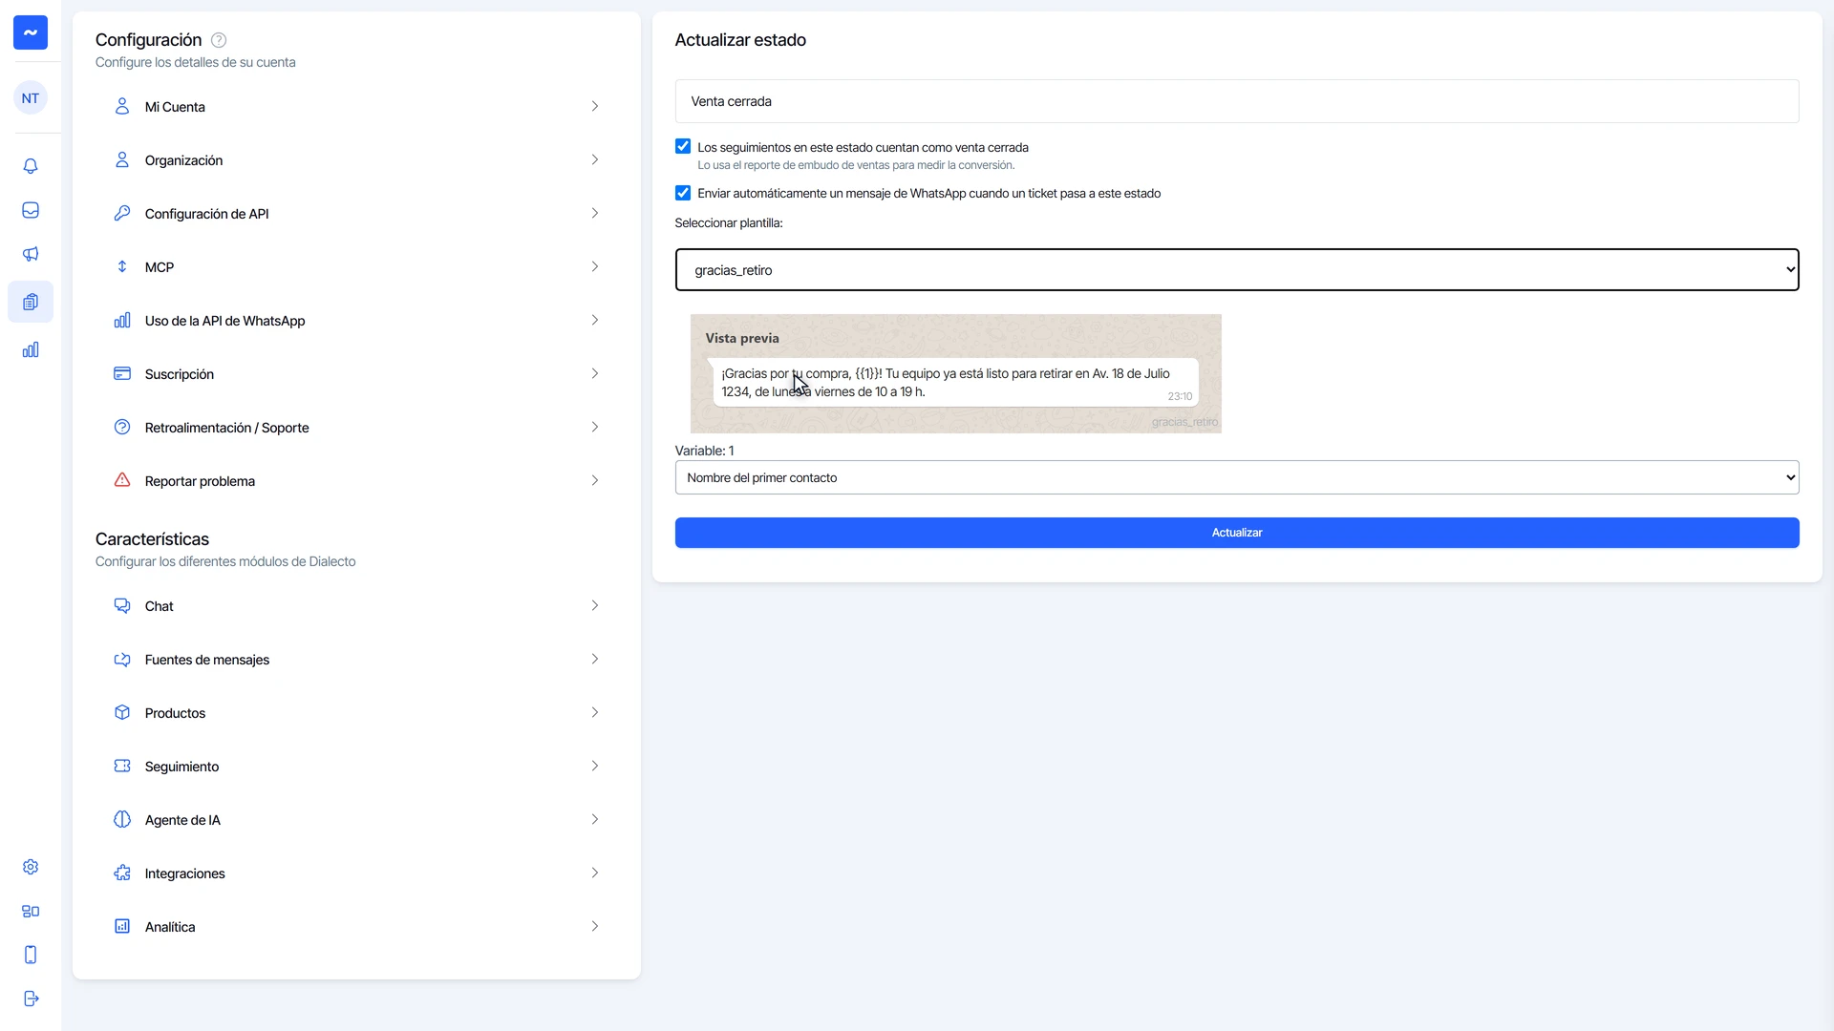
Task: Open the inbox icon in sidebar
Action: pyautogui.click(x=31, y=210)
